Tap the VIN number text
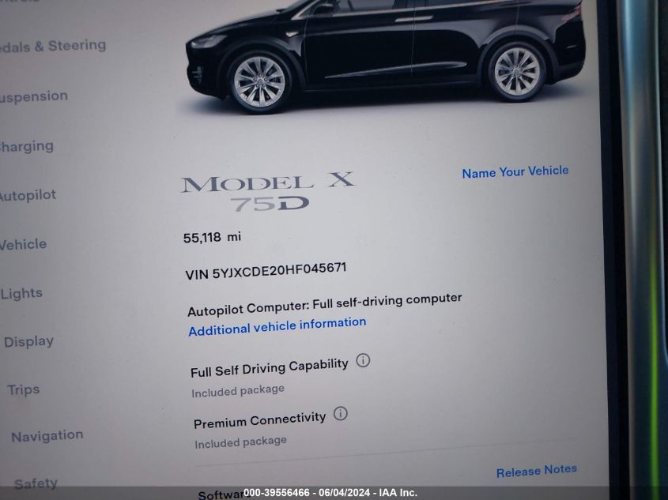Screen dimensions: 668x500 [266, 271]
